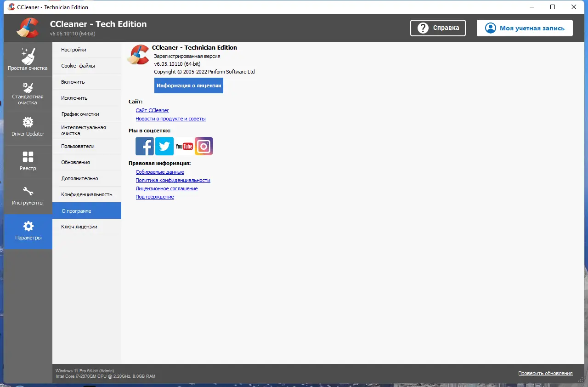Go to the Включить tab
588x387 pixels.
pos(87,82)
